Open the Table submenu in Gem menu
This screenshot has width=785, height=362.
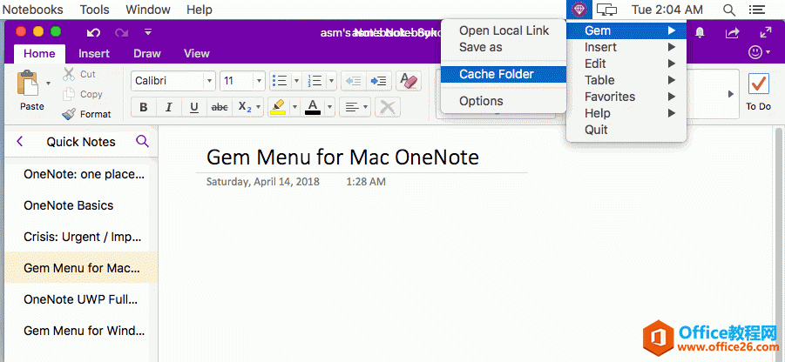pyautogui.click(x=626, y=80)
